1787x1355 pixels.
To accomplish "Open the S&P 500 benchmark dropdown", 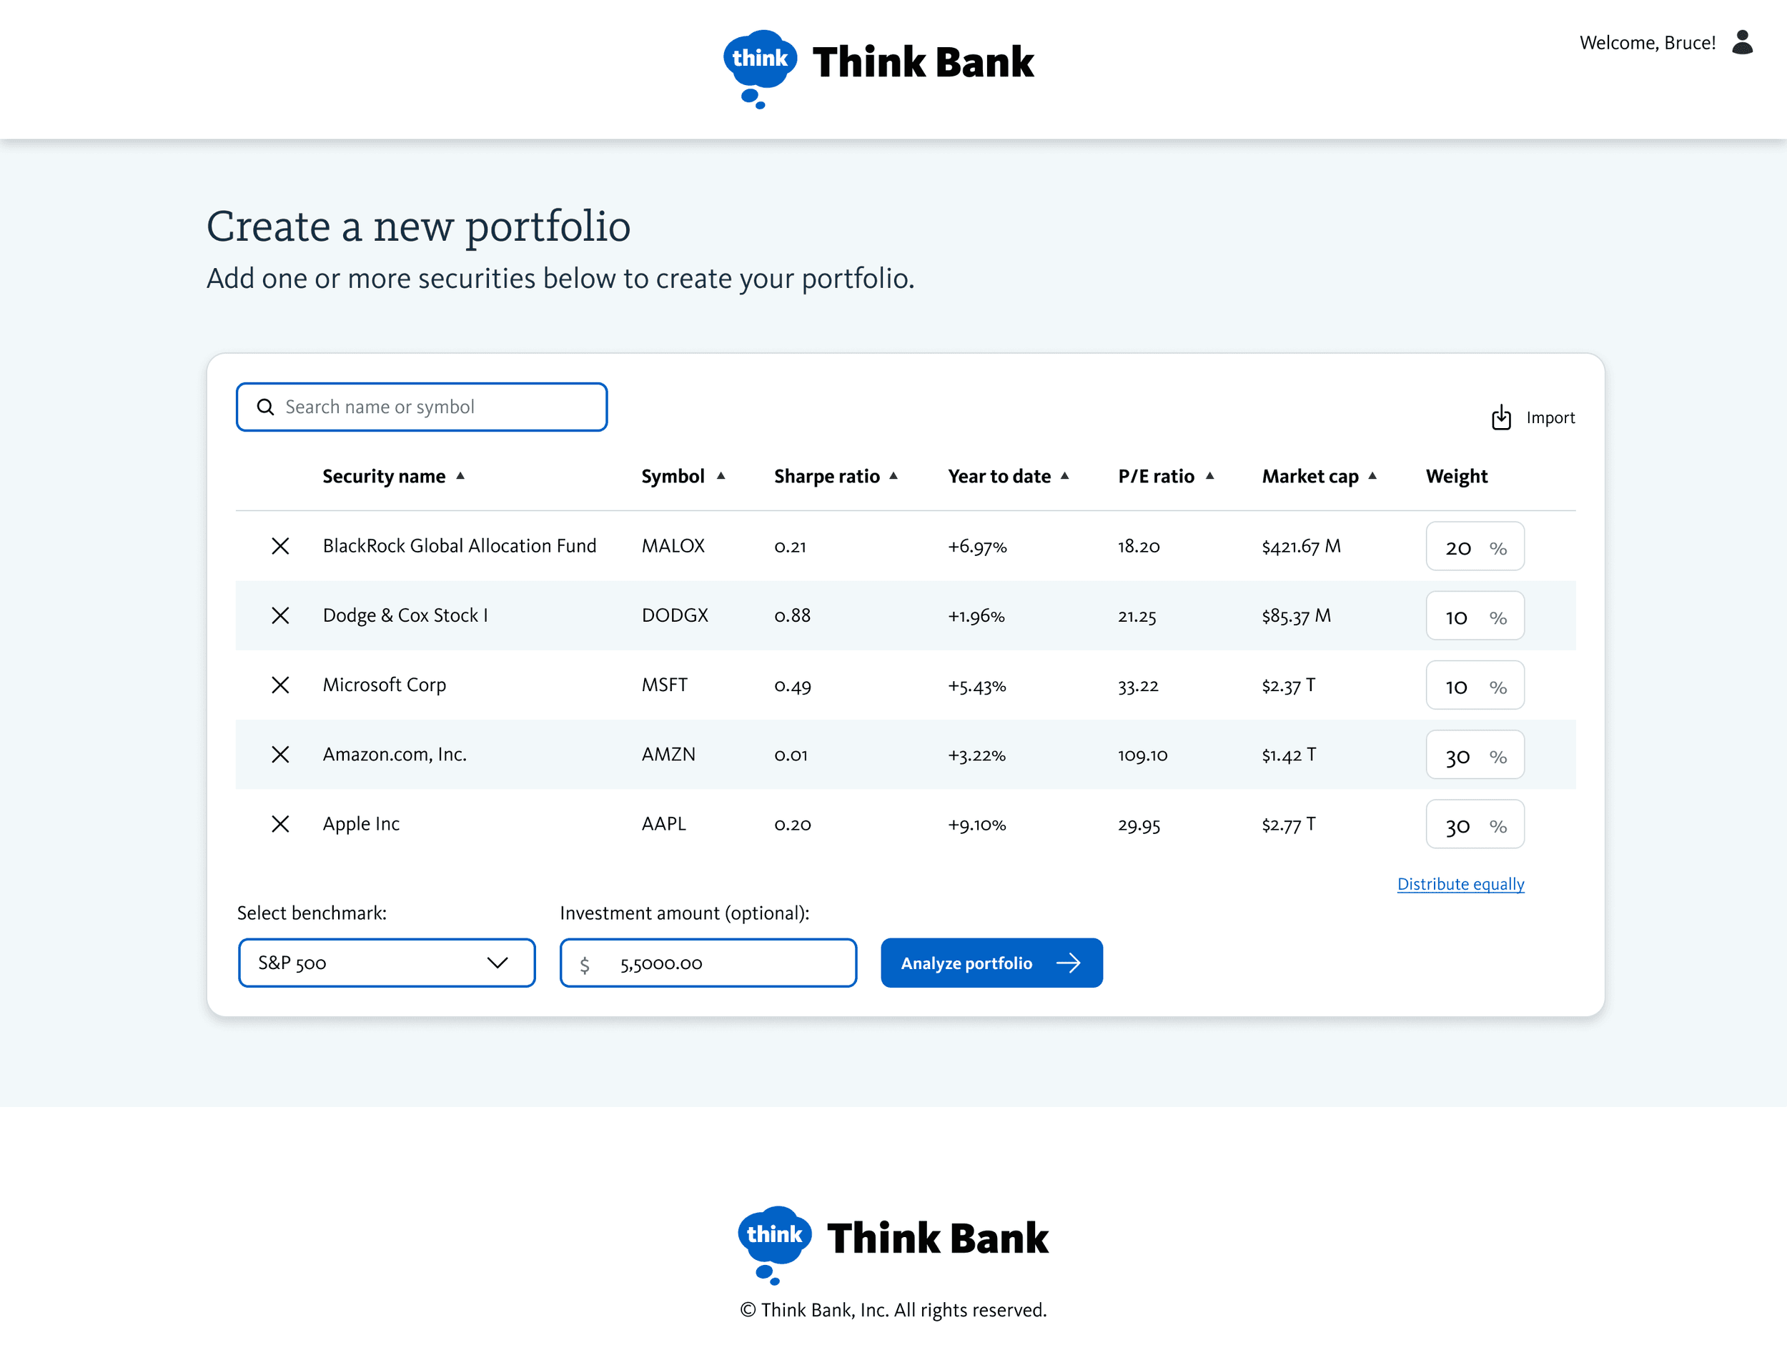I will pyautogui.click(x=387, y=963).
